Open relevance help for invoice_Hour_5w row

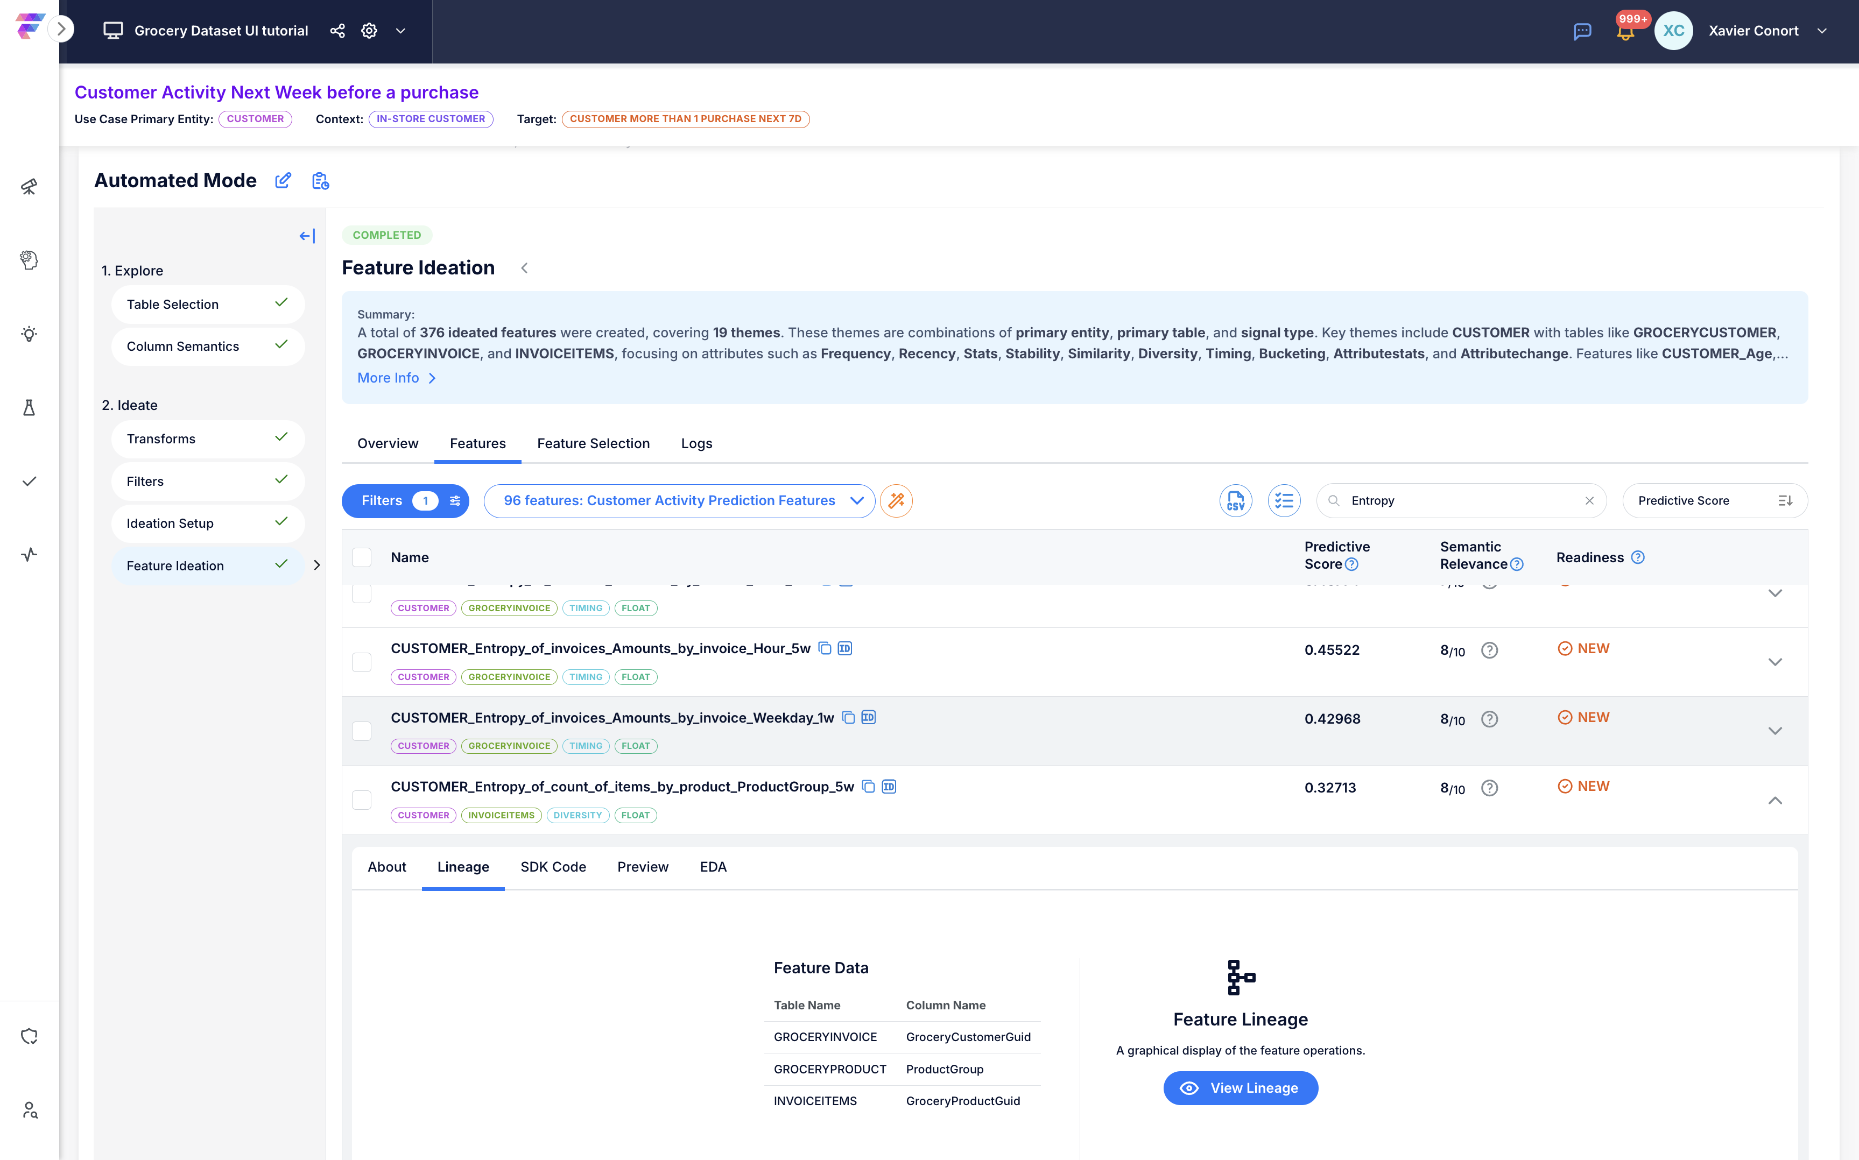(x=1489, y=650)
